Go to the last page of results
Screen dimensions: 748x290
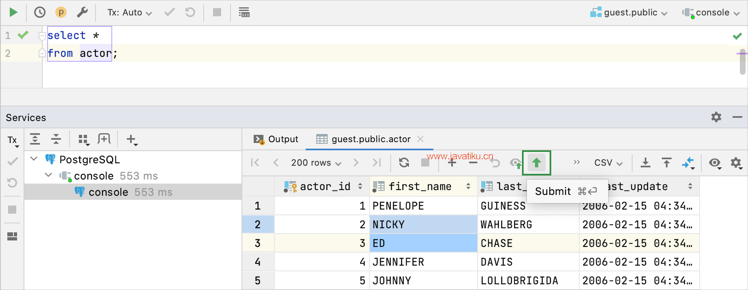click(x=377, y=162)
